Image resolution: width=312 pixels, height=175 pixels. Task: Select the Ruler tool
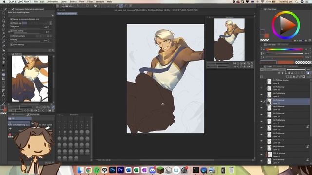tap(3, 91)
